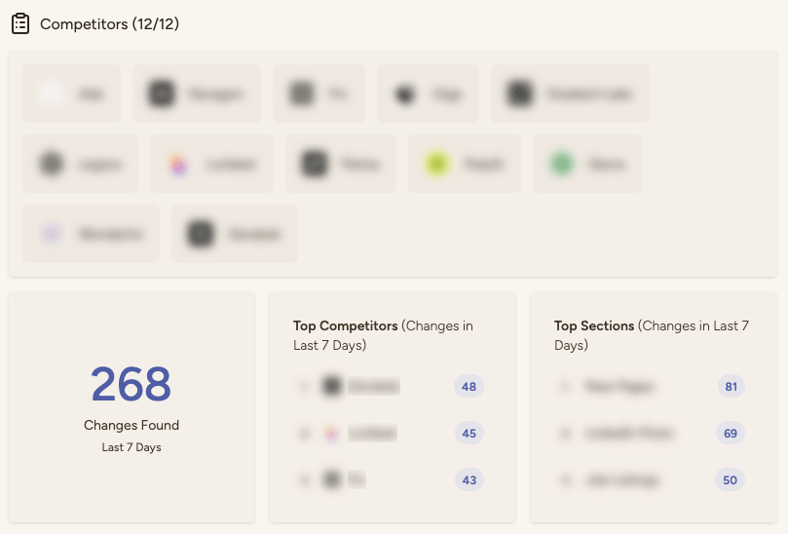
Task: Open the competitor chip with multicolor logo
Action: pyautogui.click(x=211, y=164)
